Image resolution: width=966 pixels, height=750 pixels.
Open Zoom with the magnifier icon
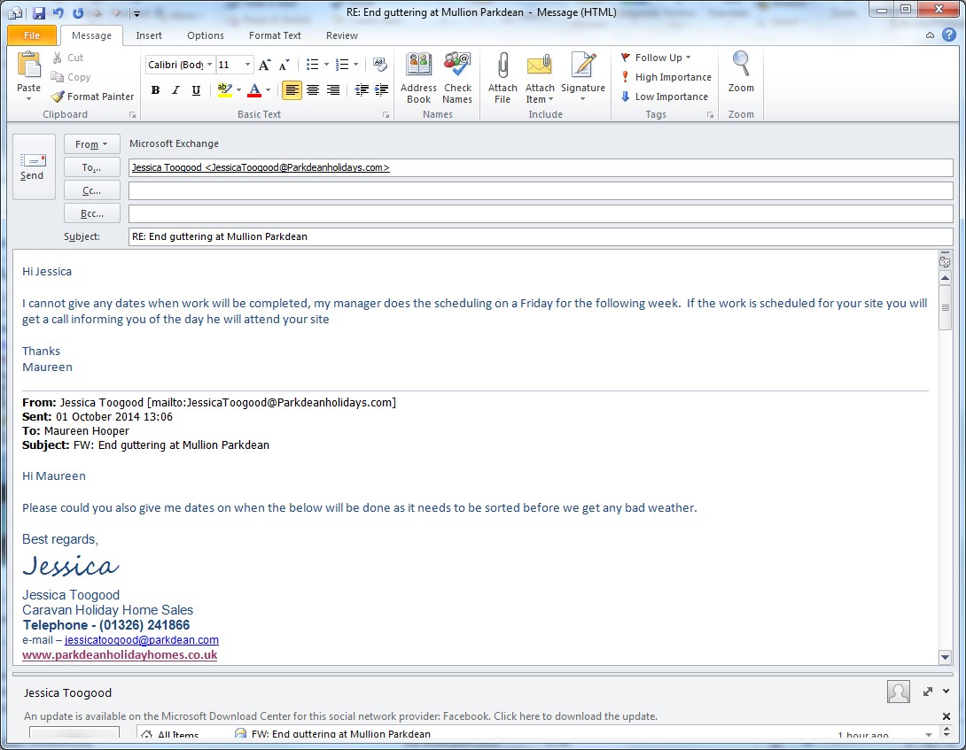tap(741, 72)
